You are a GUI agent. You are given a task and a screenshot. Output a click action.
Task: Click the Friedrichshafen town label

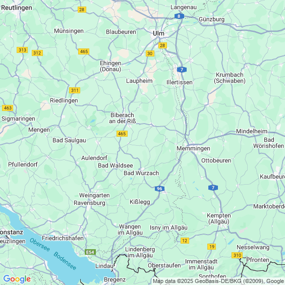click(x=63, y=238)
